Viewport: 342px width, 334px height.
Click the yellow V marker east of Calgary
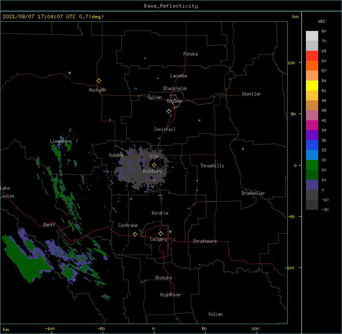[170, 232]
